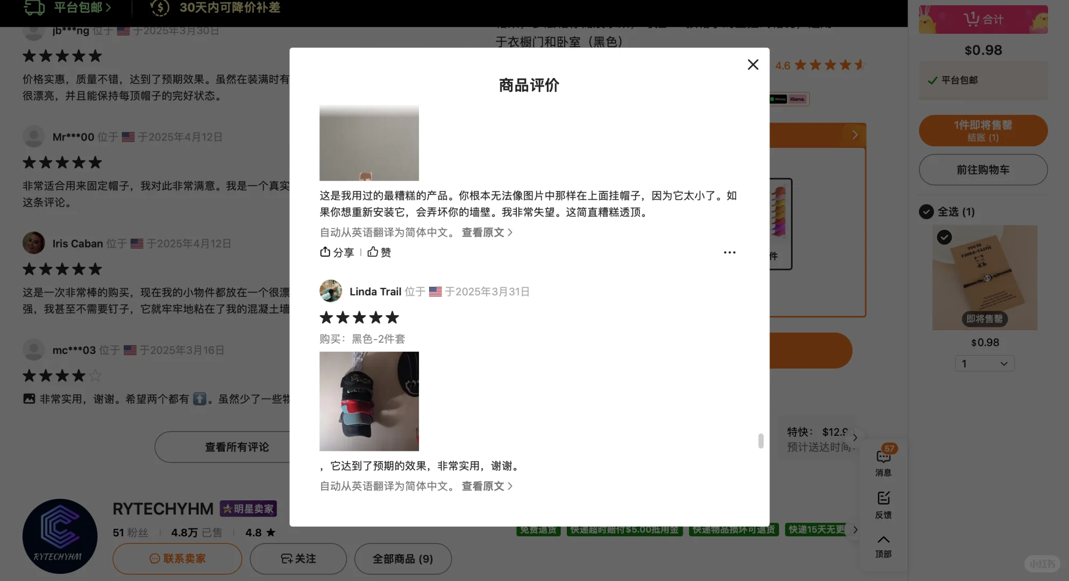This screenshot has width=1069, height=581.
Task: Expand the 特快 shipping details chevron
Action: tap(854, 437)
